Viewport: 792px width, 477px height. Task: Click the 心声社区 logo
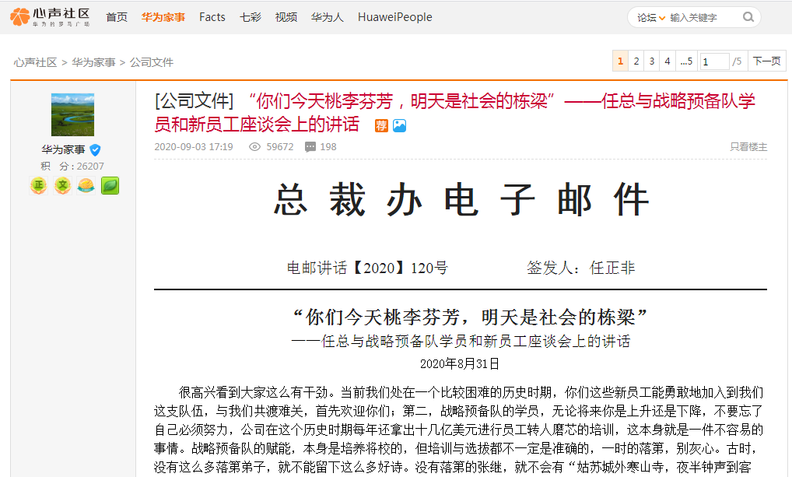click(50, 17)
